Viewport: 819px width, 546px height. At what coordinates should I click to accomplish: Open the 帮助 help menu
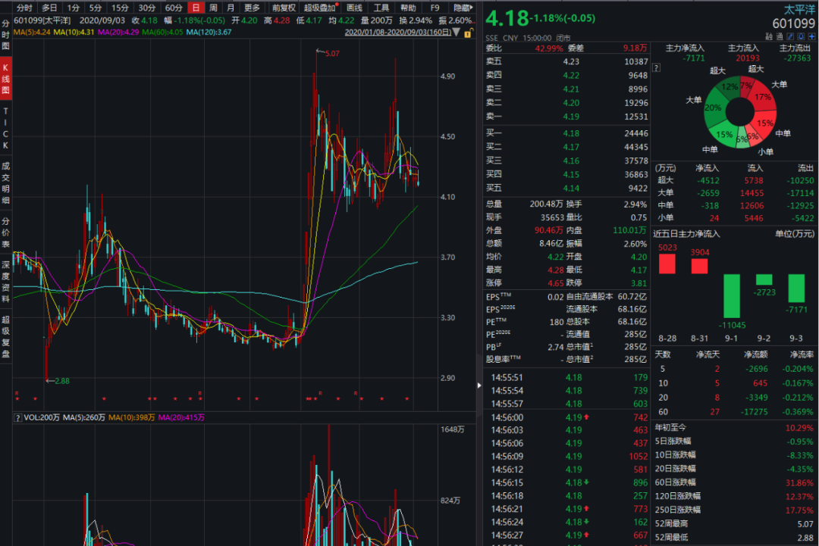coord(408,8)
